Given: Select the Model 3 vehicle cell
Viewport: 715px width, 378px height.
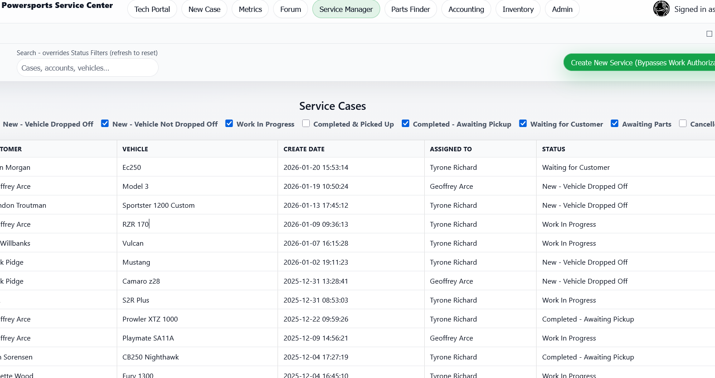Looking at the screenshot, I should [197, 186].
